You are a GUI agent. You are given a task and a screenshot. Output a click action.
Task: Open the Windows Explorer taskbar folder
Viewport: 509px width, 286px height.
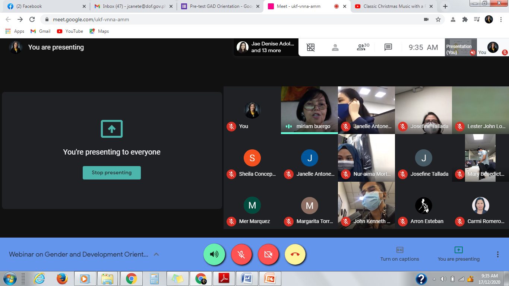pyautogui.click(x=108, y=279)
